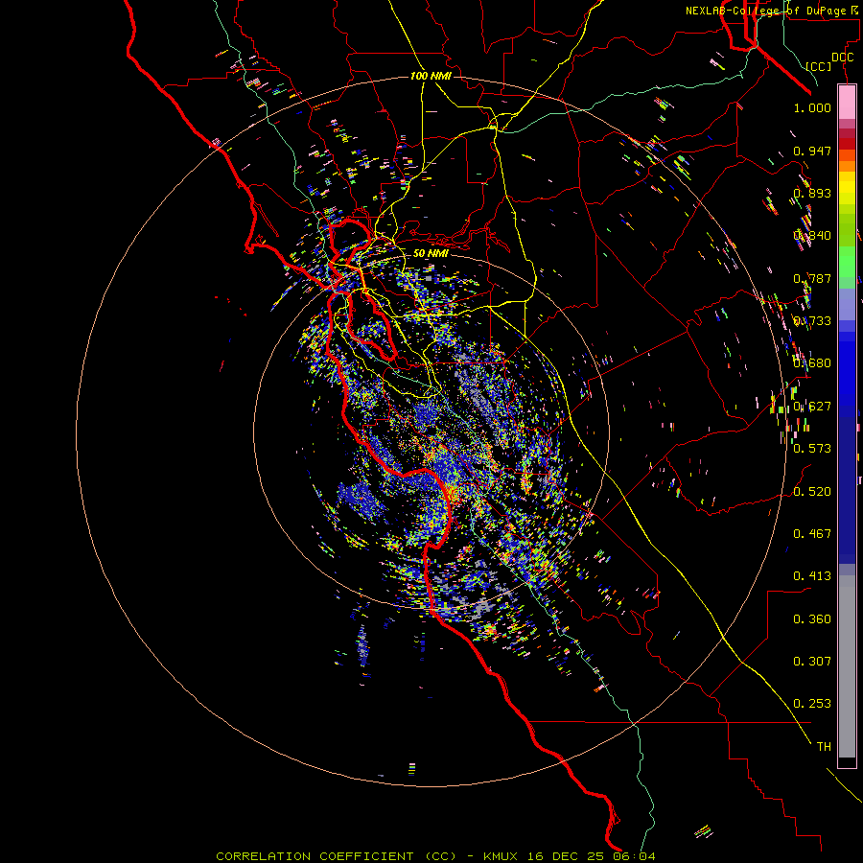Click the 50 NMI range ring label

click(x=431, y=253)
